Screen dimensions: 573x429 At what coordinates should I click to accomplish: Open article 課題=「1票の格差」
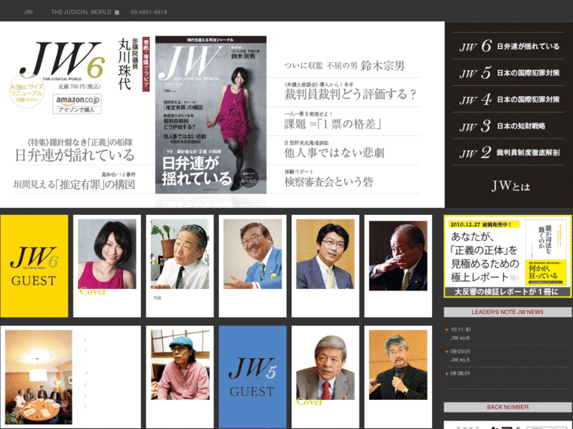[333, 121]
